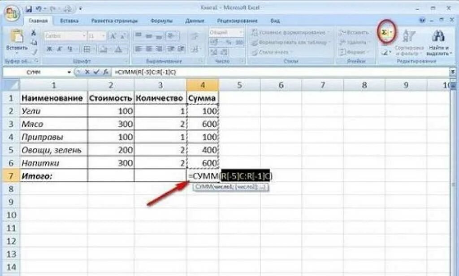459x276 pixels.
Task: Click the large Вставить paste icon
Action: pos(17,37)
